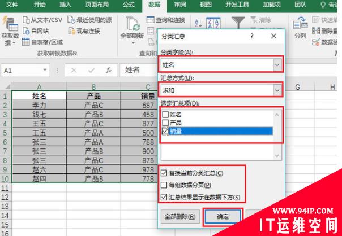Click the 确定 (OK) button

223,217
